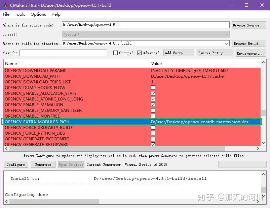Enable OPENCV_ENABLE_NONFREE
Screen dimensions: 270x208
(x=153, y=116)
